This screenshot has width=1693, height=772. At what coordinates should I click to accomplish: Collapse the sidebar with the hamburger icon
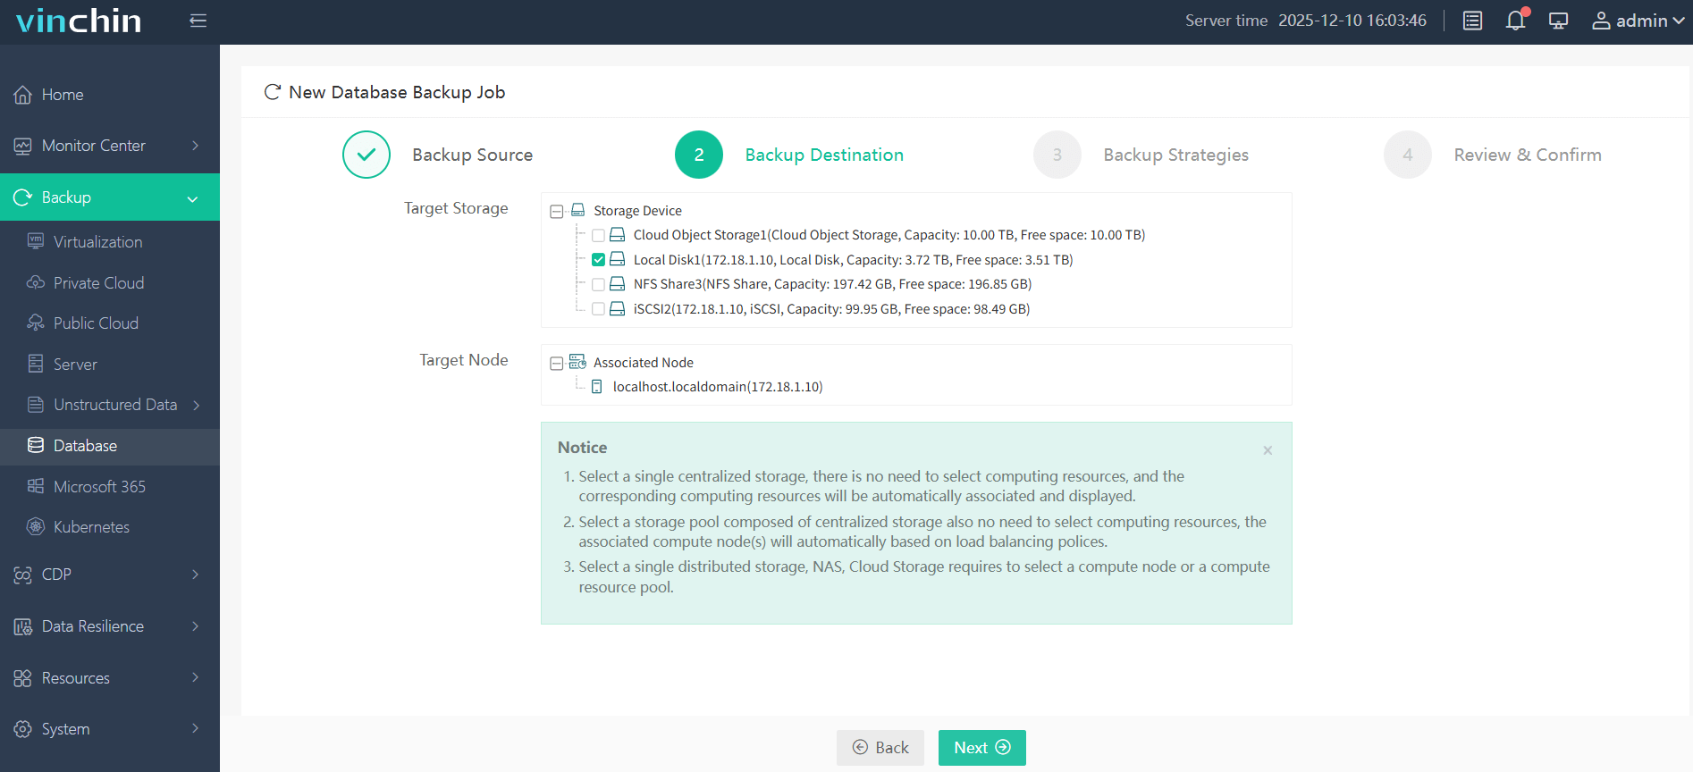click(x=198, y=21)
